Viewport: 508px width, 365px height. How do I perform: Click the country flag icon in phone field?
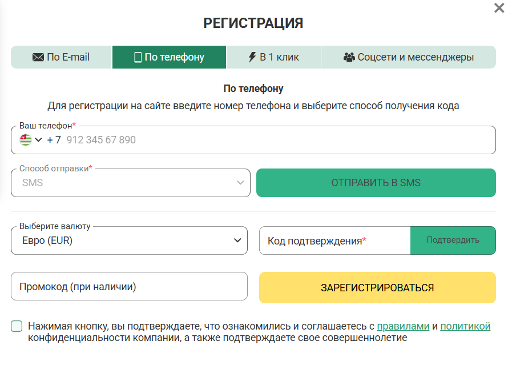(x=26, y=140)
